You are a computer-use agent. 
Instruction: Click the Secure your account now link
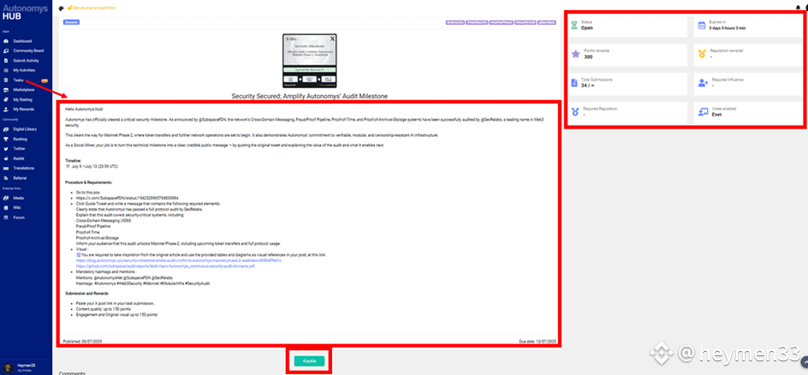92,9
